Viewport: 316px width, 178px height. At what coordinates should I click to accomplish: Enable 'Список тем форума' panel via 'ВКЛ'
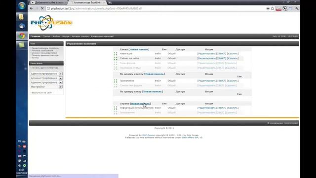coord(221,86)
